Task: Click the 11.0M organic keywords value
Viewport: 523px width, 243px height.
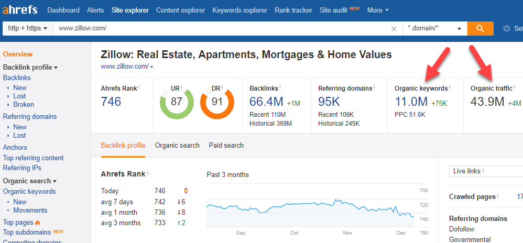Action: pyautogui.click(x=411, y=101)
